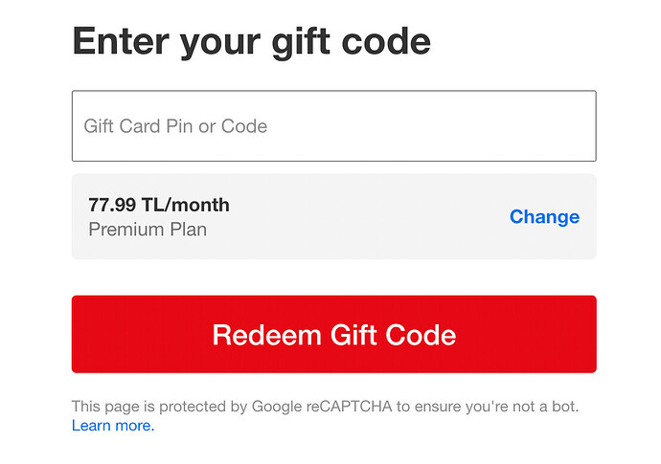
Task: Tap the blue Change text
Action: pos(544,217)
